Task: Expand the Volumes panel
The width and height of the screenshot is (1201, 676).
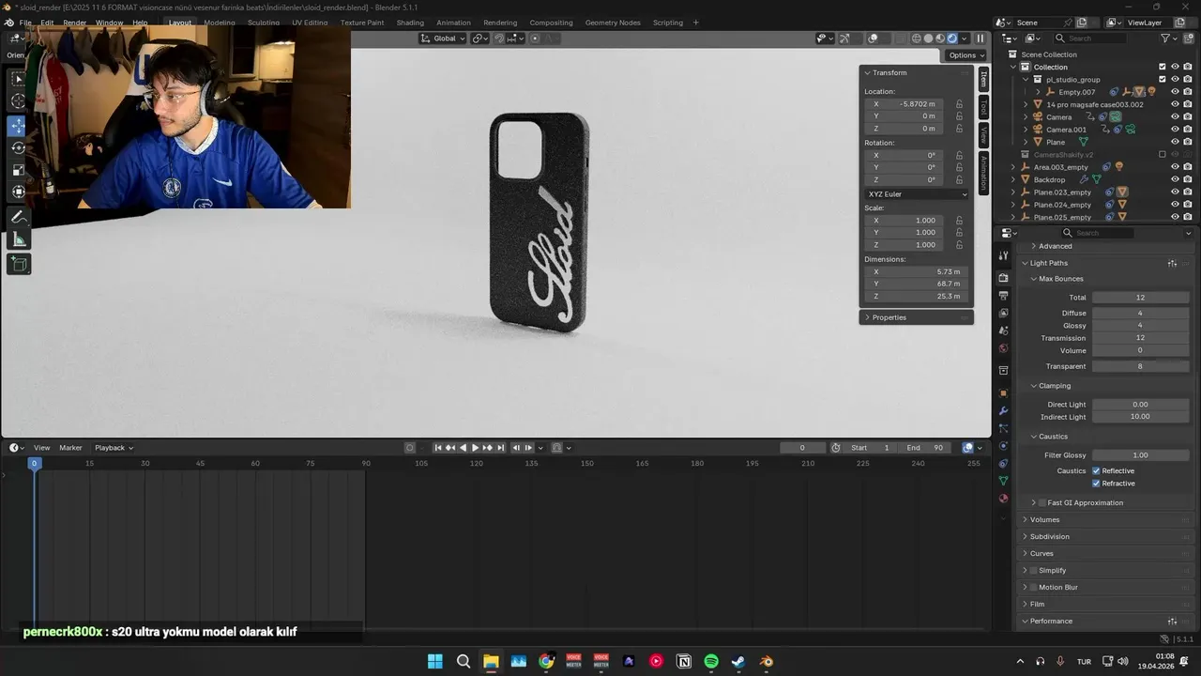Action: pyautogui.click(x=1044, y=519)
